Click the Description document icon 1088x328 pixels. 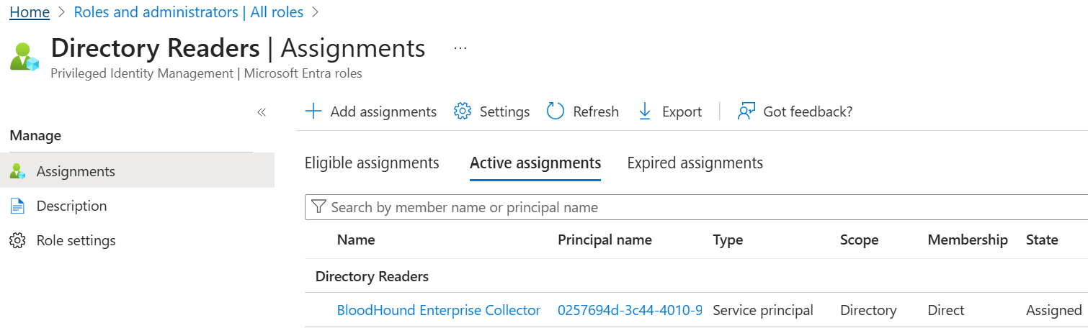coord(18,206)
